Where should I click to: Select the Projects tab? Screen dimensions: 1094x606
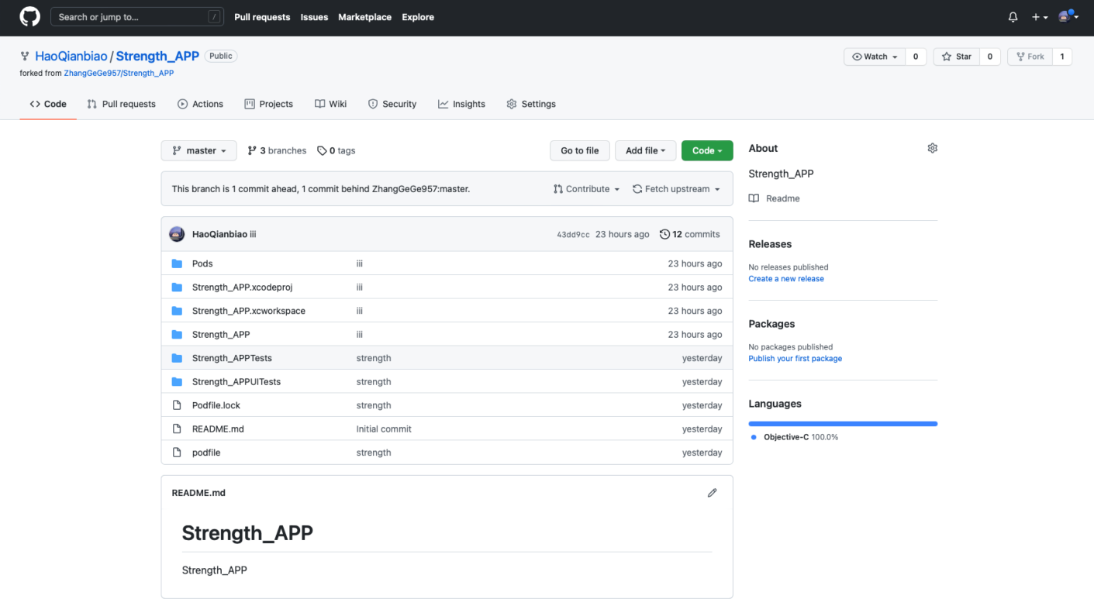[x=268, y=104]
